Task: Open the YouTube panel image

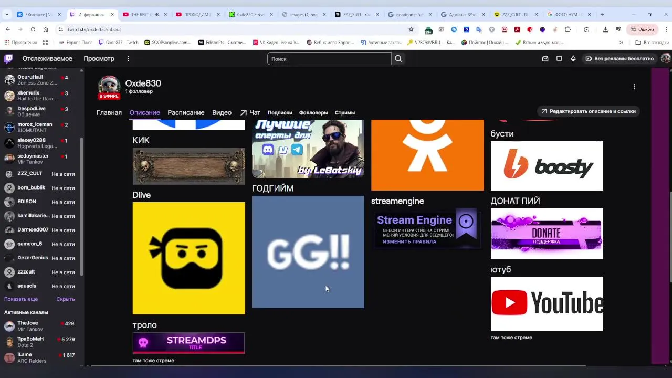Action: tap(547, 304)
